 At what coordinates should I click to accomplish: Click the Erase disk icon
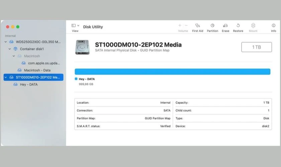(225, 26)
